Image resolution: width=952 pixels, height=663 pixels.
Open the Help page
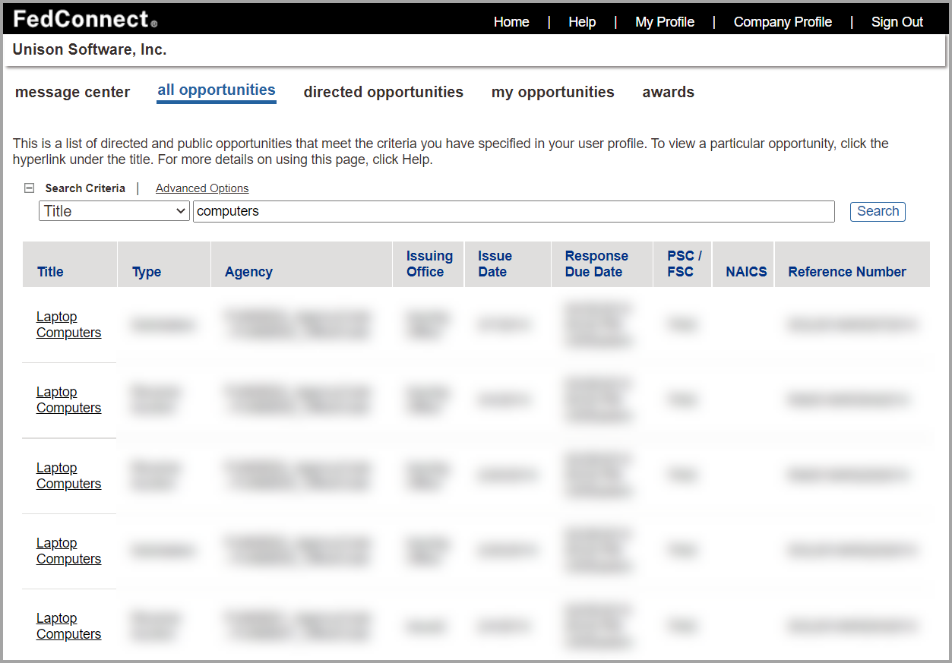pyautogui.click(x=582, y=21)
